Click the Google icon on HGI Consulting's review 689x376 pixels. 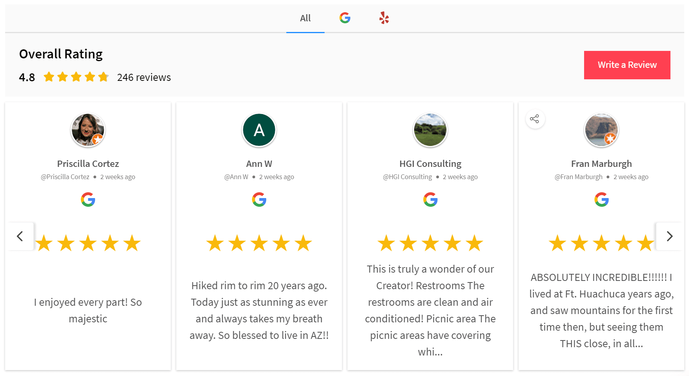[430, 200]
